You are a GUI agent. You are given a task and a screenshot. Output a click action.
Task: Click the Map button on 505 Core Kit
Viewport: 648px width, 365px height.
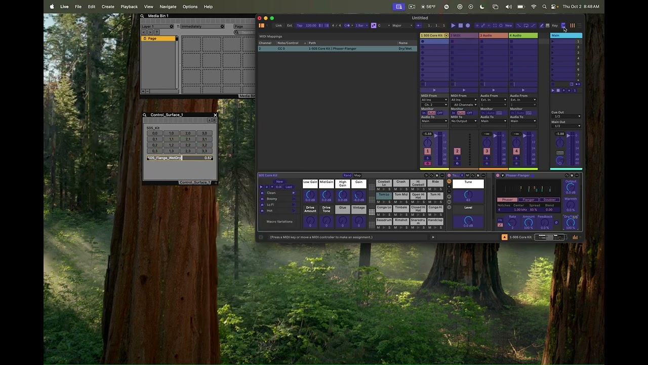(x=357, y=175)
